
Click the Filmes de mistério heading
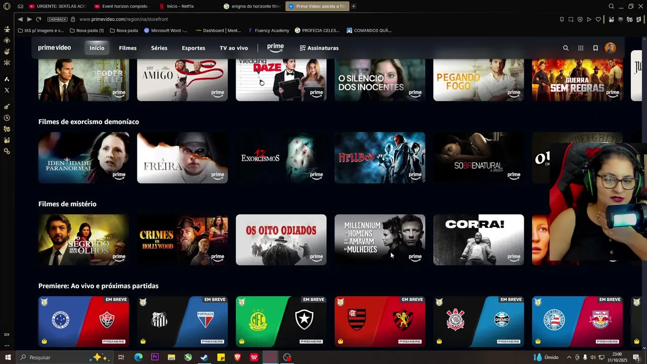point(67,204)
